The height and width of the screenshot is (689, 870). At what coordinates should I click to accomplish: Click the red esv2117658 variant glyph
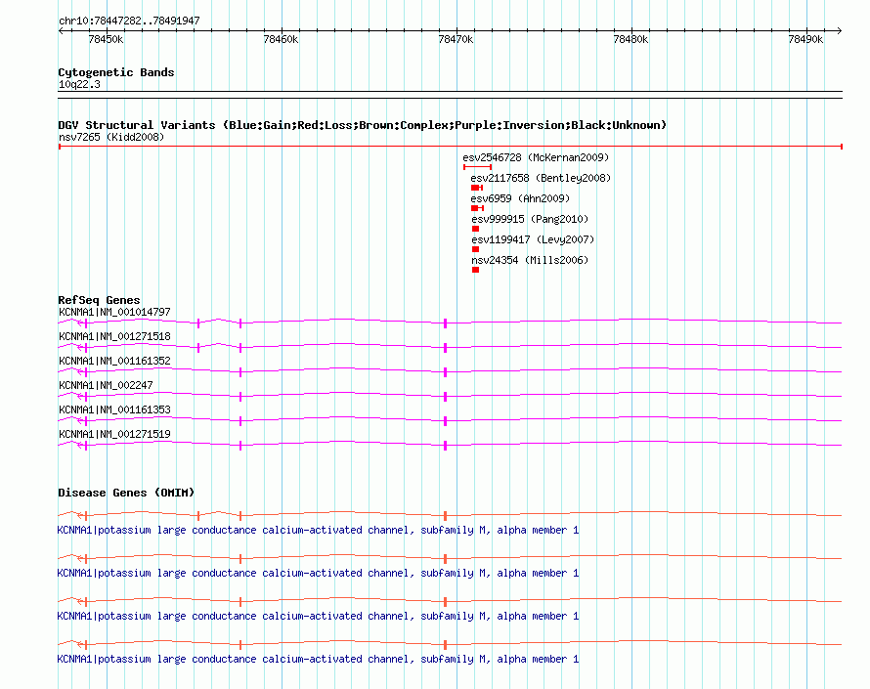click(477, 188)
